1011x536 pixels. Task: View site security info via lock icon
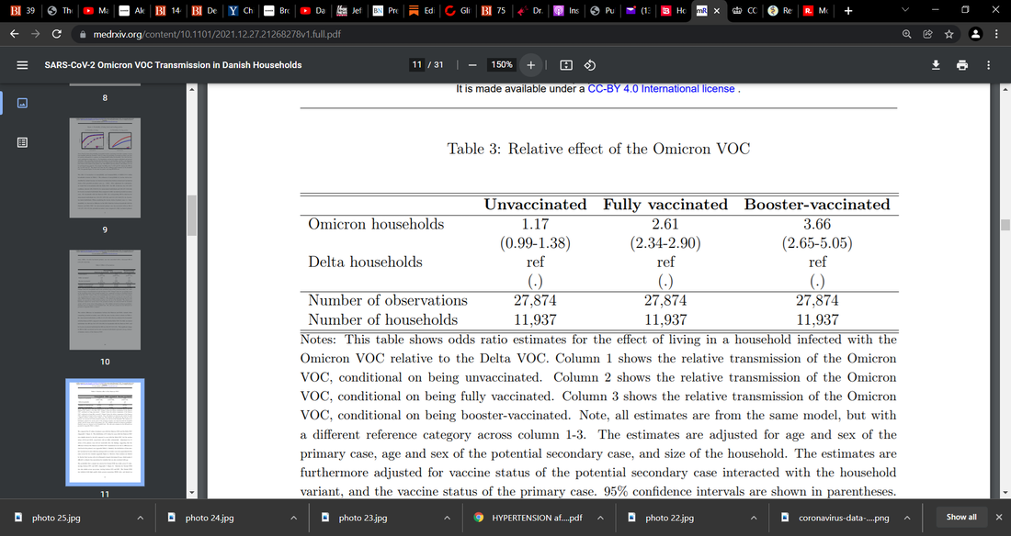(x=83, y=34)
